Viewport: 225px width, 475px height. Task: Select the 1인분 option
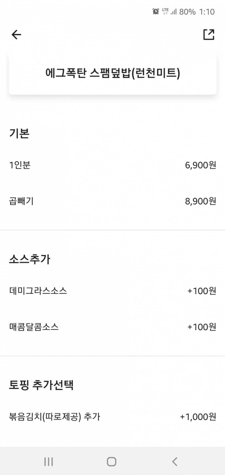tap(20, 165)
